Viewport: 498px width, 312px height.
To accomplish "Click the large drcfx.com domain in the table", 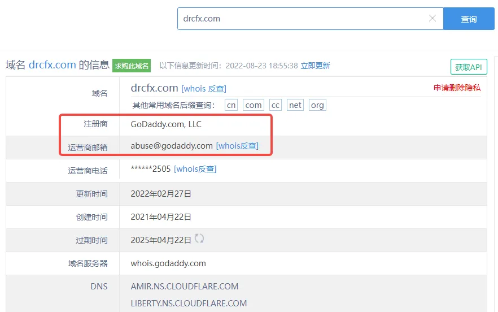I will [x=154, y=88].
